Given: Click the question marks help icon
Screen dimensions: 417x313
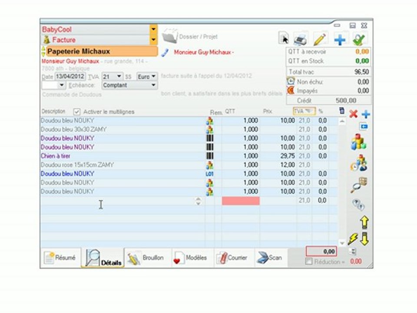Looking at the screenshot, I should [358, 205].
